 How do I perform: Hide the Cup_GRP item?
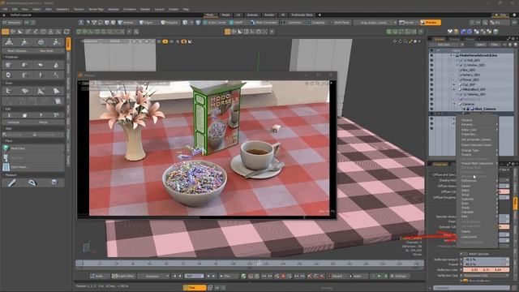431,84
